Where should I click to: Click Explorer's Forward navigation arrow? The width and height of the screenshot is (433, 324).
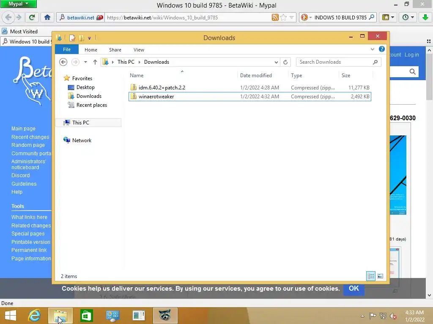[x=75, y=62]
